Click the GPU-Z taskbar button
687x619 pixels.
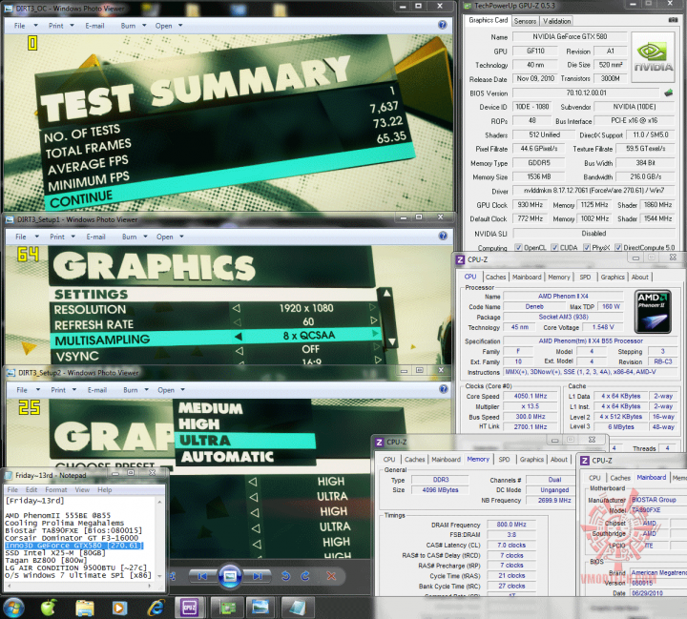227,608
